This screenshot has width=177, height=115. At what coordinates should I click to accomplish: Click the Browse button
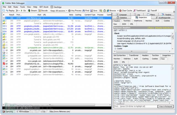[111, 10]
